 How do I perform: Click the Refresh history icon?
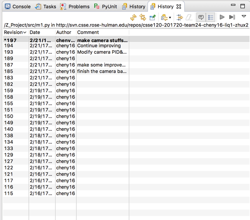[133, 17]
